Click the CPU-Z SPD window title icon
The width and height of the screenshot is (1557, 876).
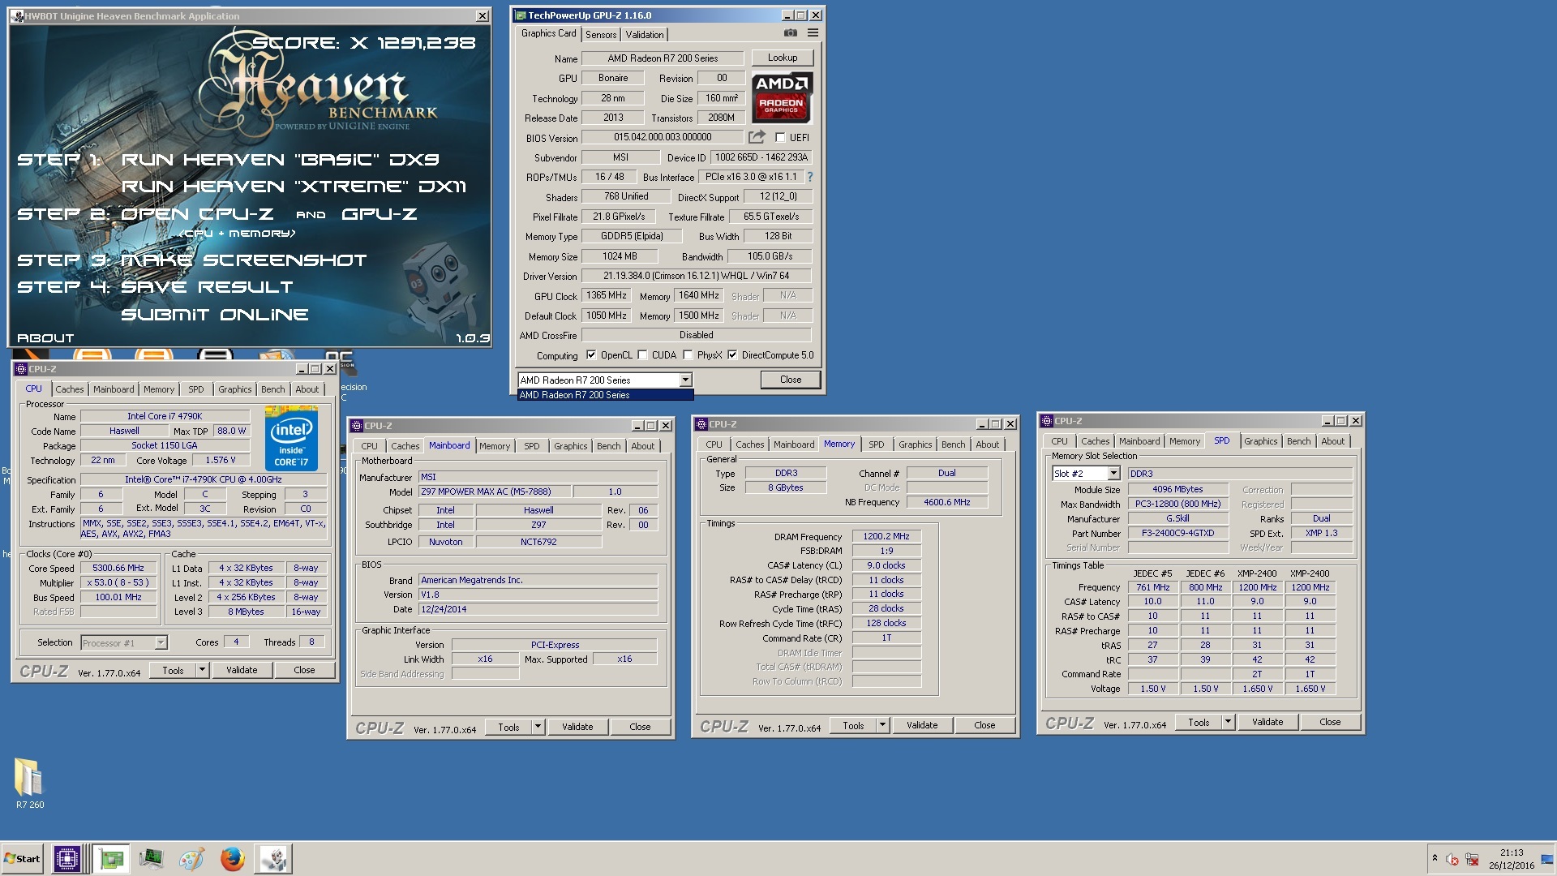tap(1047, 421)
